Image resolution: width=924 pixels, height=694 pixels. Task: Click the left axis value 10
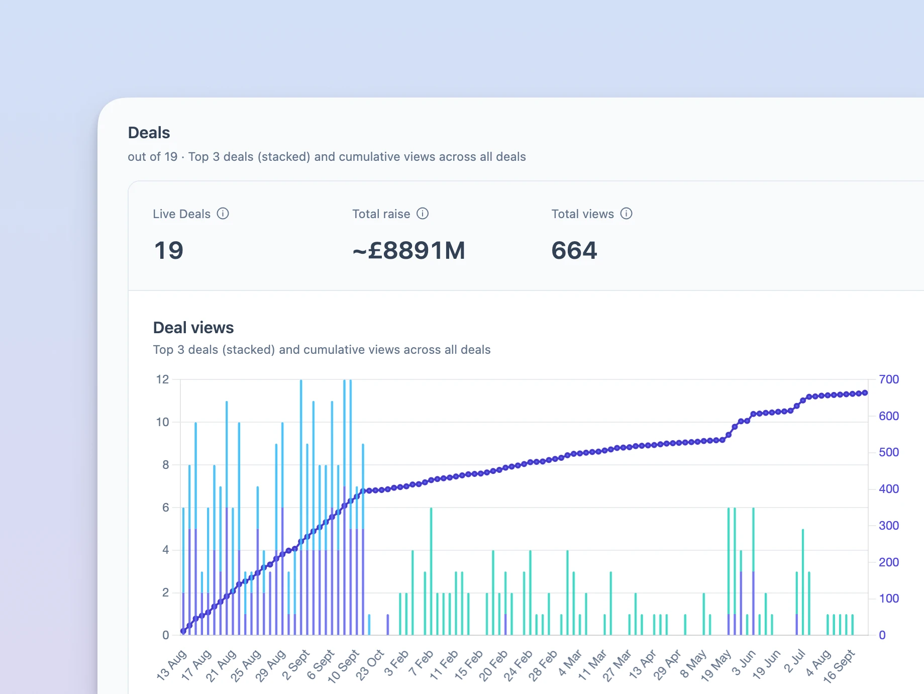click(x=162, y=422)
